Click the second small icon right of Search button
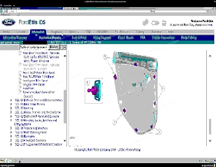The width and height of the screenshot is (216, 167). tap(65, 47)
